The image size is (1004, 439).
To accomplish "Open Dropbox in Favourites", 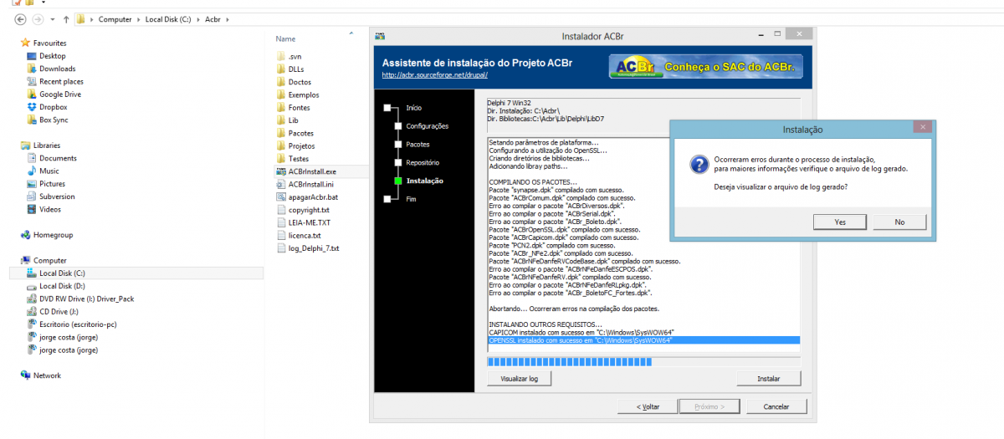I will pyautogui.click(x=53, y=107).
